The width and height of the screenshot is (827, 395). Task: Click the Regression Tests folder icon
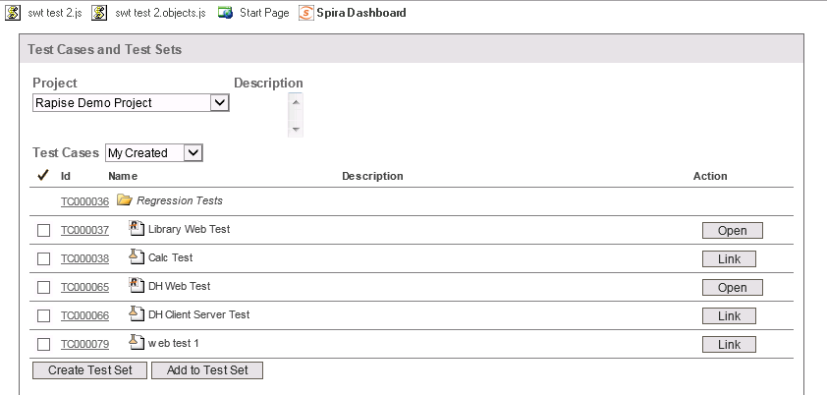tap(124, 200)
